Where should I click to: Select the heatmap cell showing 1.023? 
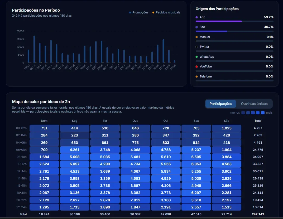pos(227,128)
